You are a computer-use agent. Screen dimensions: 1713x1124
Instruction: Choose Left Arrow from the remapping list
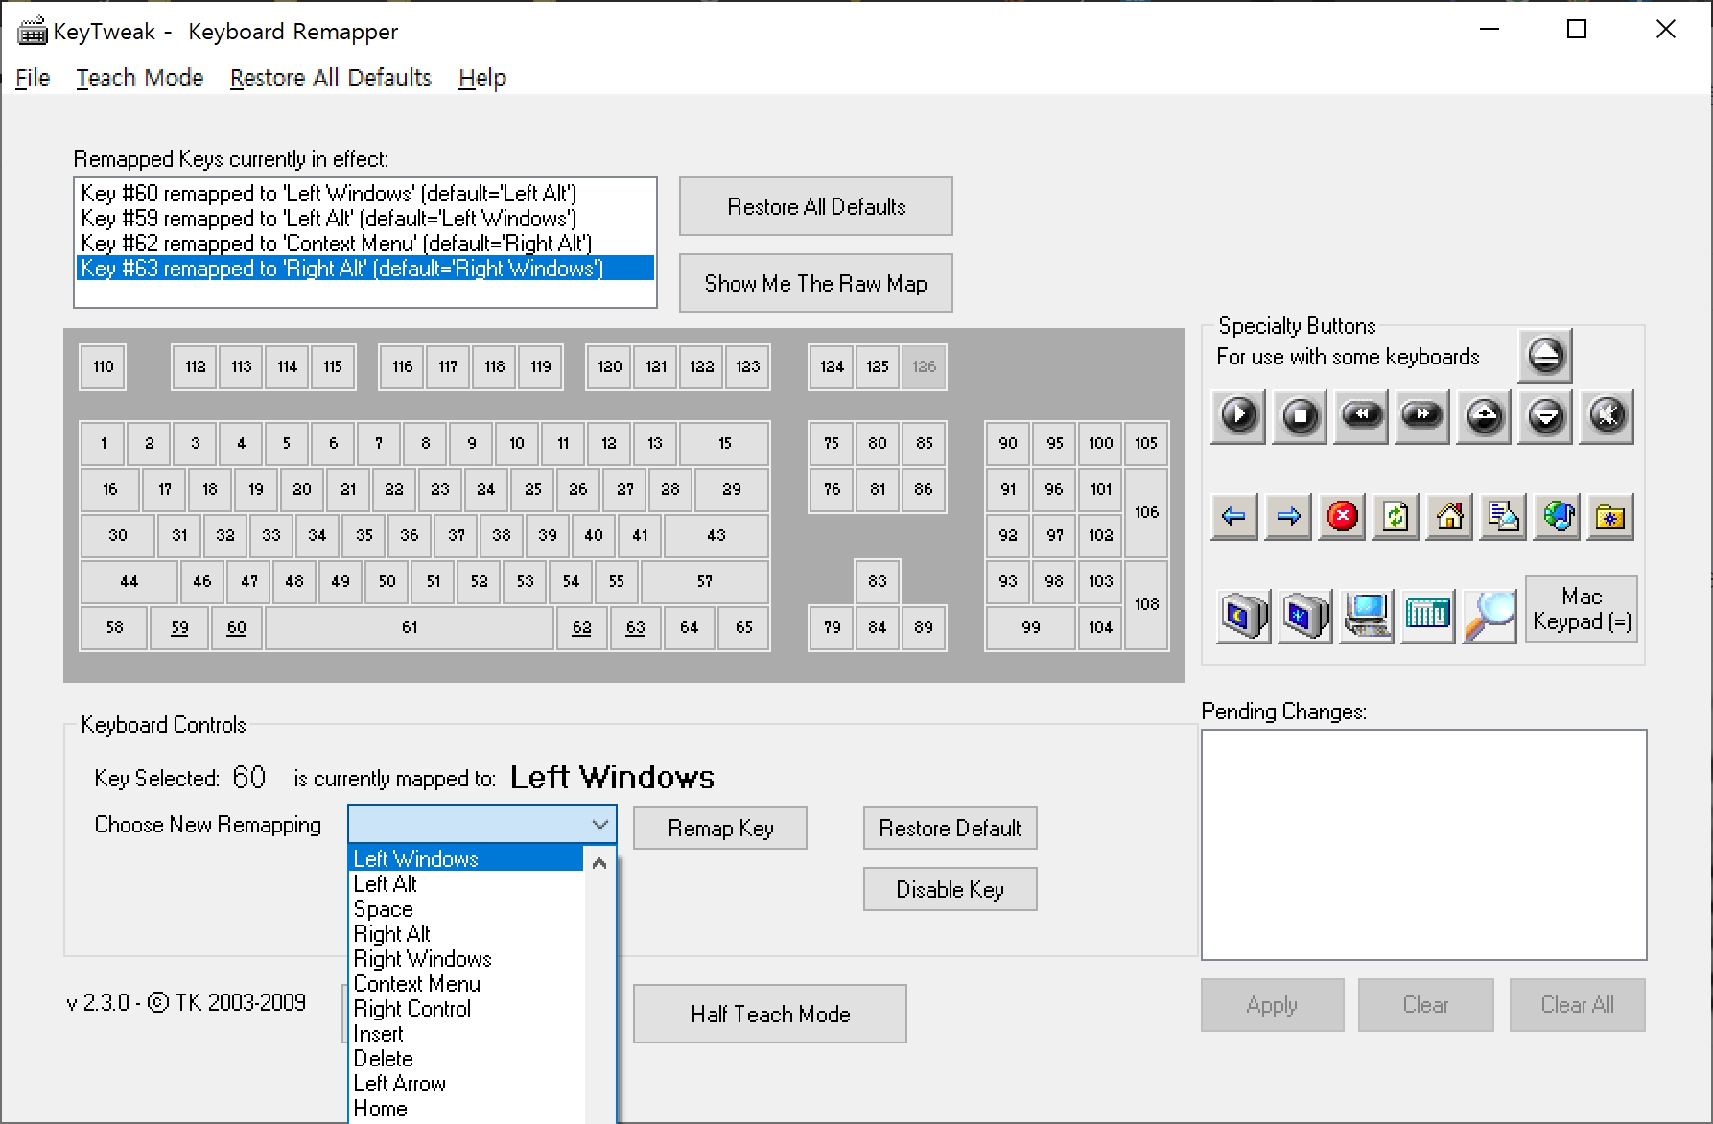(x=467, y=1083)
